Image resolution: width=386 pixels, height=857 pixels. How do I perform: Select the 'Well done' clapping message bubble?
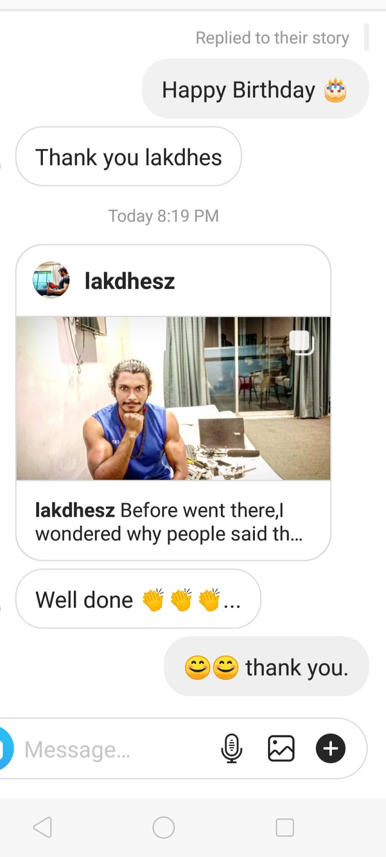click(138, 599)
